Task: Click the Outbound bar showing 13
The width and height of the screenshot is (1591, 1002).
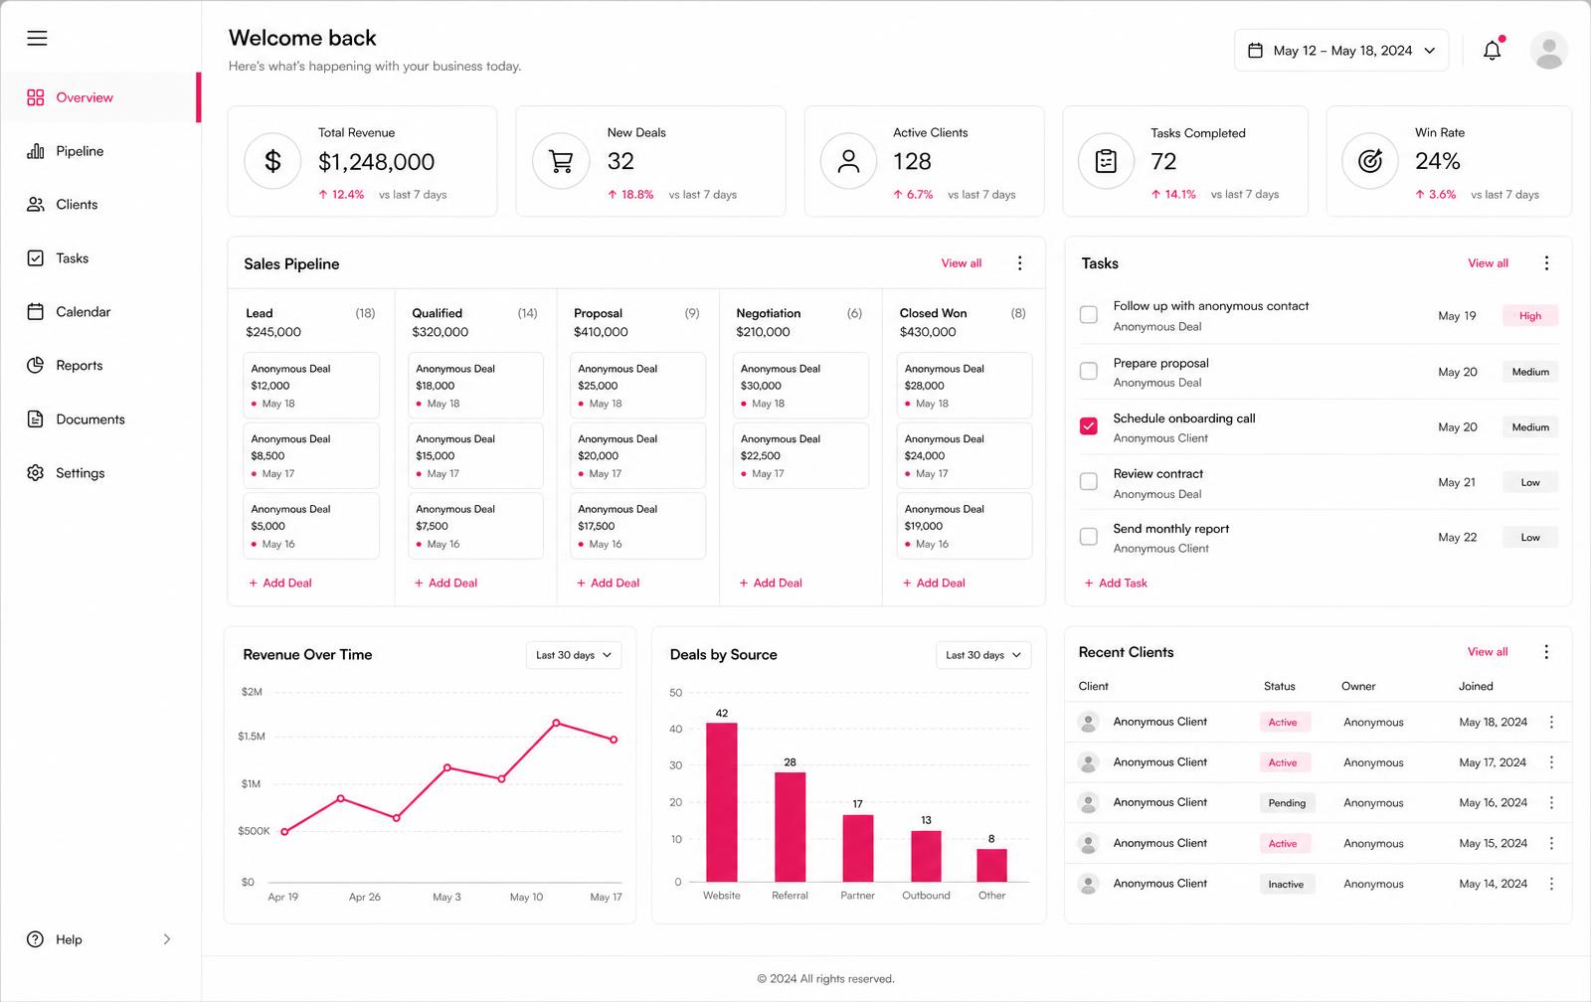Action: coord(926,857)
